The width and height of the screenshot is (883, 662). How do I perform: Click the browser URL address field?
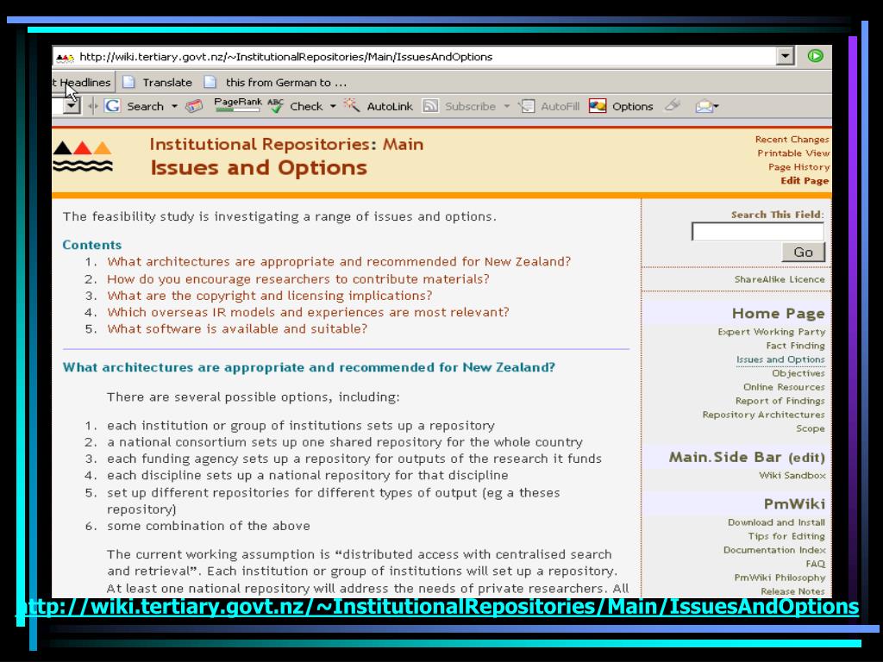click(416, 56)
